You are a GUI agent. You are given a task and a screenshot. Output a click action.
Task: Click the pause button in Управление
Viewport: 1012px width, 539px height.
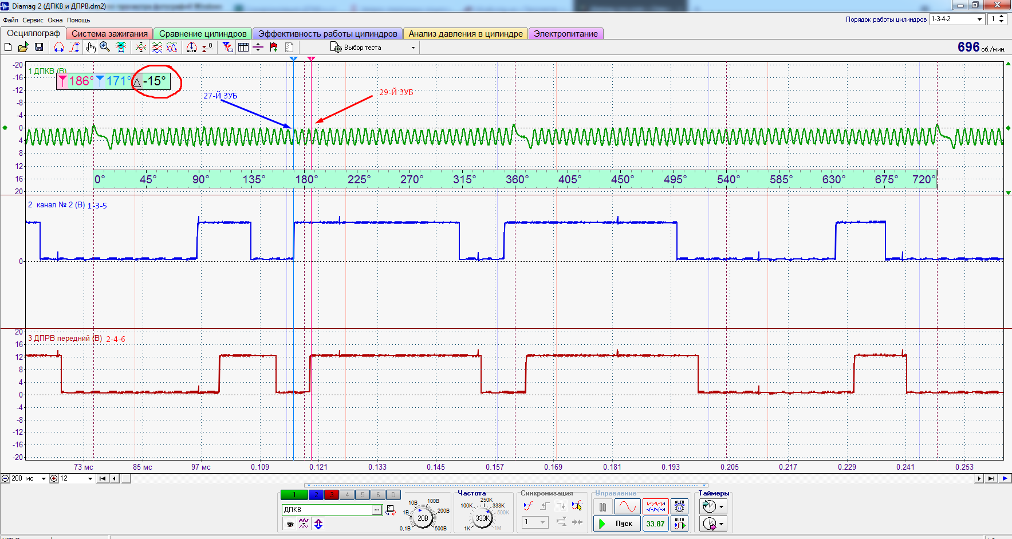[603, 507]
